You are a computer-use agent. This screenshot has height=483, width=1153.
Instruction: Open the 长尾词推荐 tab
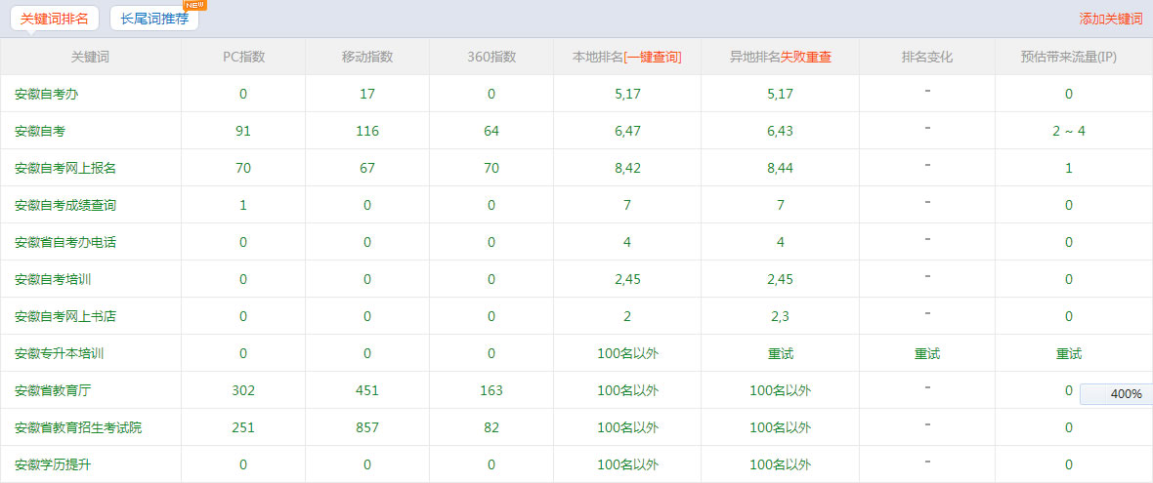pos(154,19)
